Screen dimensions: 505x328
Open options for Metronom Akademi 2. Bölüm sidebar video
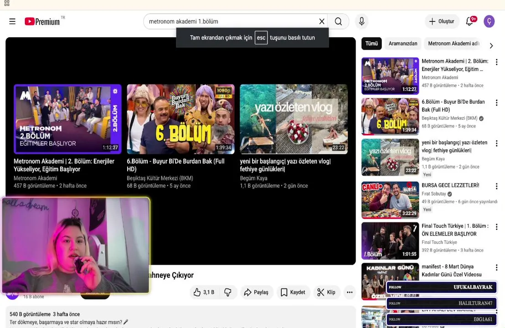[x=496, y=62]
